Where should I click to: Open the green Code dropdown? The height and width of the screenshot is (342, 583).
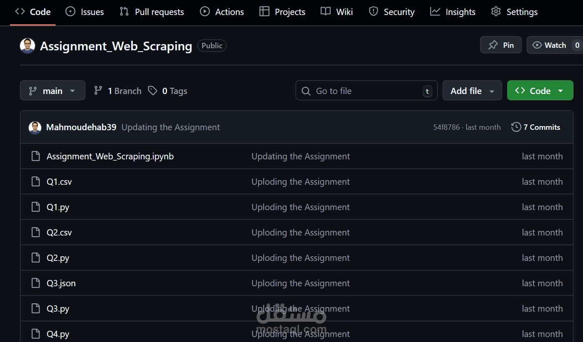540,91
